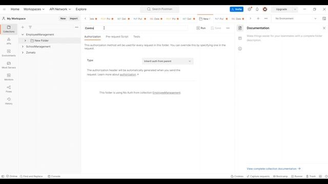The height and width of the screenshot is (184, 328).
Task: Click the Search Postman field
Action: [x=159, y=9]
